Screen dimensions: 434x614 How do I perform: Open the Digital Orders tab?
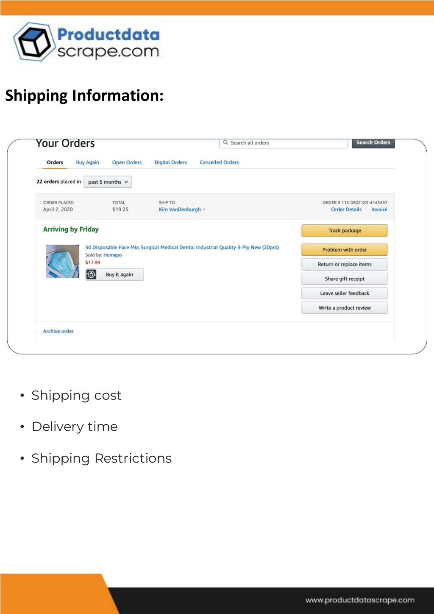(x=170, y=162)
